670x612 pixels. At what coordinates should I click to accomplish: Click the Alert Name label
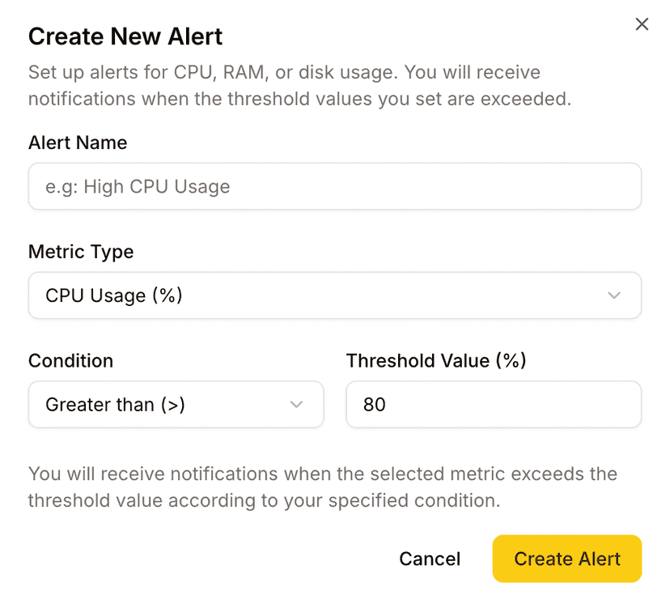(x=78, y=142)
